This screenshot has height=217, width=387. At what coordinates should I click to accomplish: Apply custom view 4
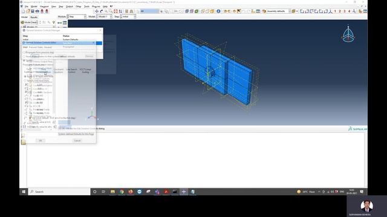[x=349, y=11]
